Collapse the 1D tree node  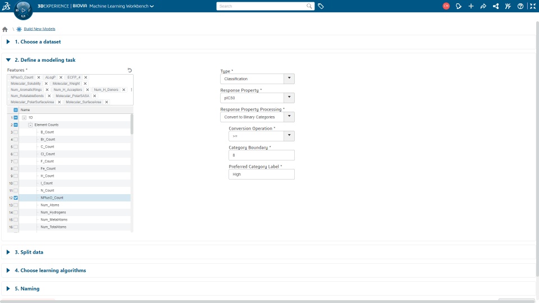pyautogui.click(x=24, y=117)
